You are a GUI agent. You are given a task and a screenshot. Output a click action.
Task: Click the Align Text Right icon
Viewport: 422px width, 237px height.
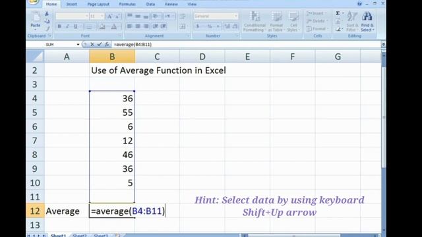pyautogui.click(x=146, y=26)
